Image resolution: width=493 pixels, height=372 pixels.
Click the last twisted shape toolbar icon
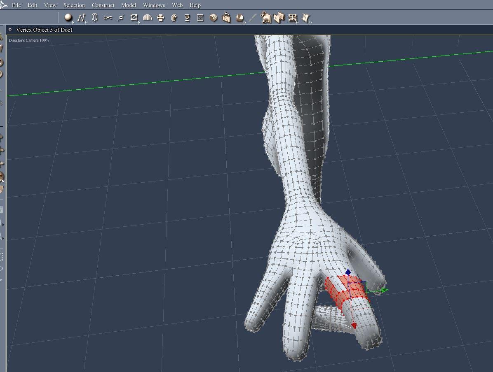point(305,18)
